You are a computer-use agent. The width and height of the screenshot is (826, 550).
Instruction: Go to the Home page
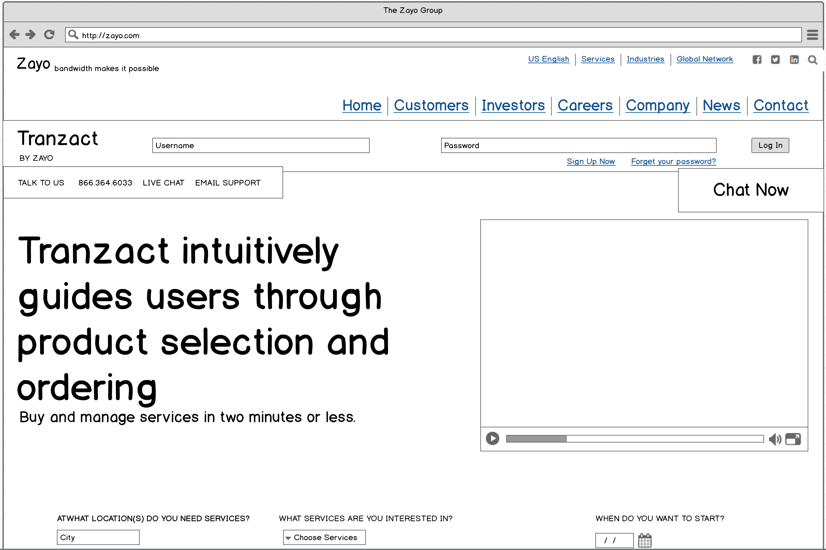[362, 105]
